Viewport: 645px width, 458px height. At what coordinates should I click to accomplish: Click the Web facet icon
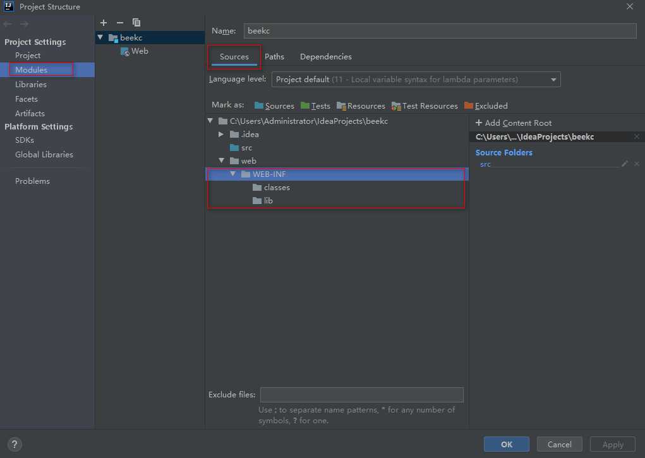pos(124,51)
